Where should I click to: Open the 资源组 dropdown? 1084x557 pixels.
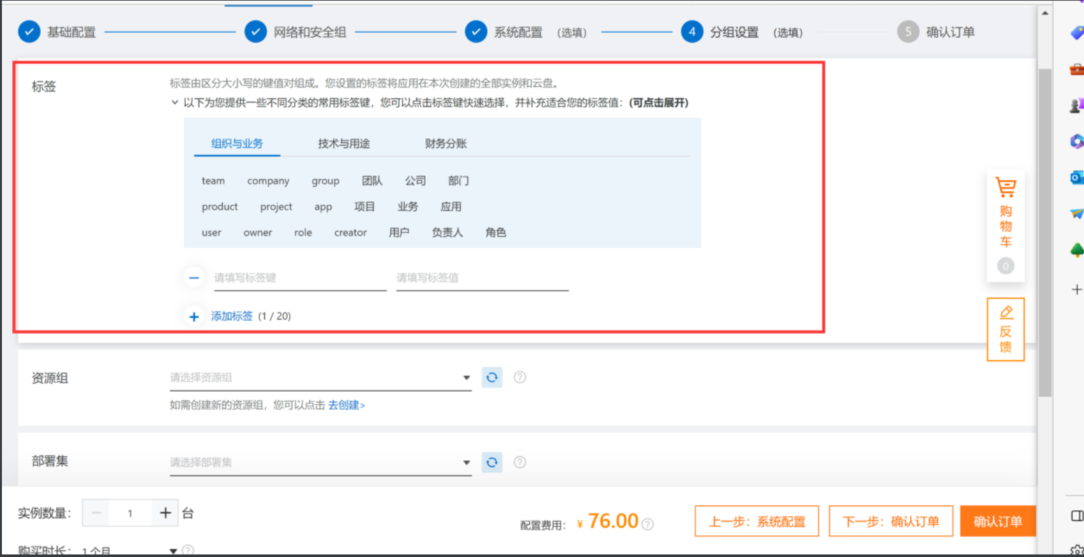(320, 378)
